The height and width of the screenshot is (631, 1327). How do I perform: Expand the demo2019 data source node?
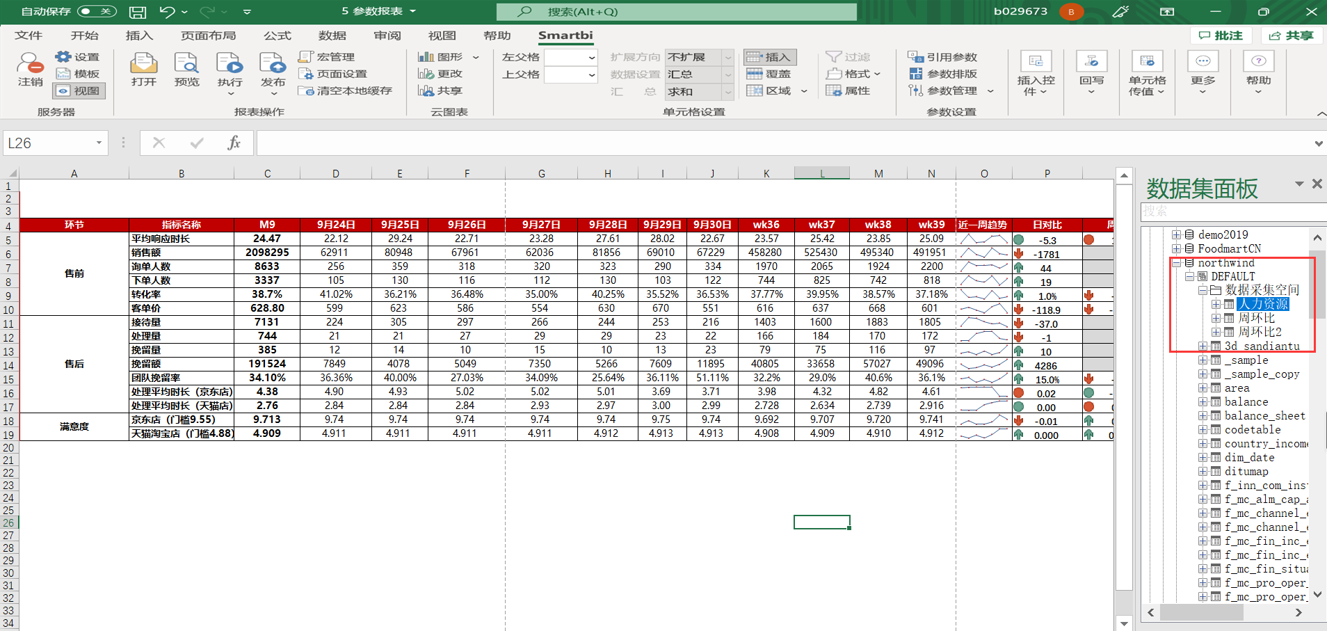tap(1176, 234)
